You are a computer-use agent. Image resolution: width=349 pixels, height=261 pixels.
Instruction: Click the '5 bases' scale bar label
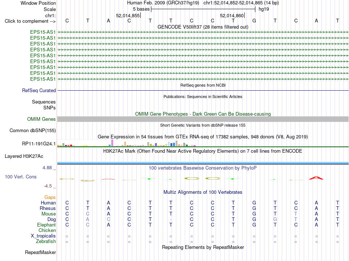coord(141,9)
